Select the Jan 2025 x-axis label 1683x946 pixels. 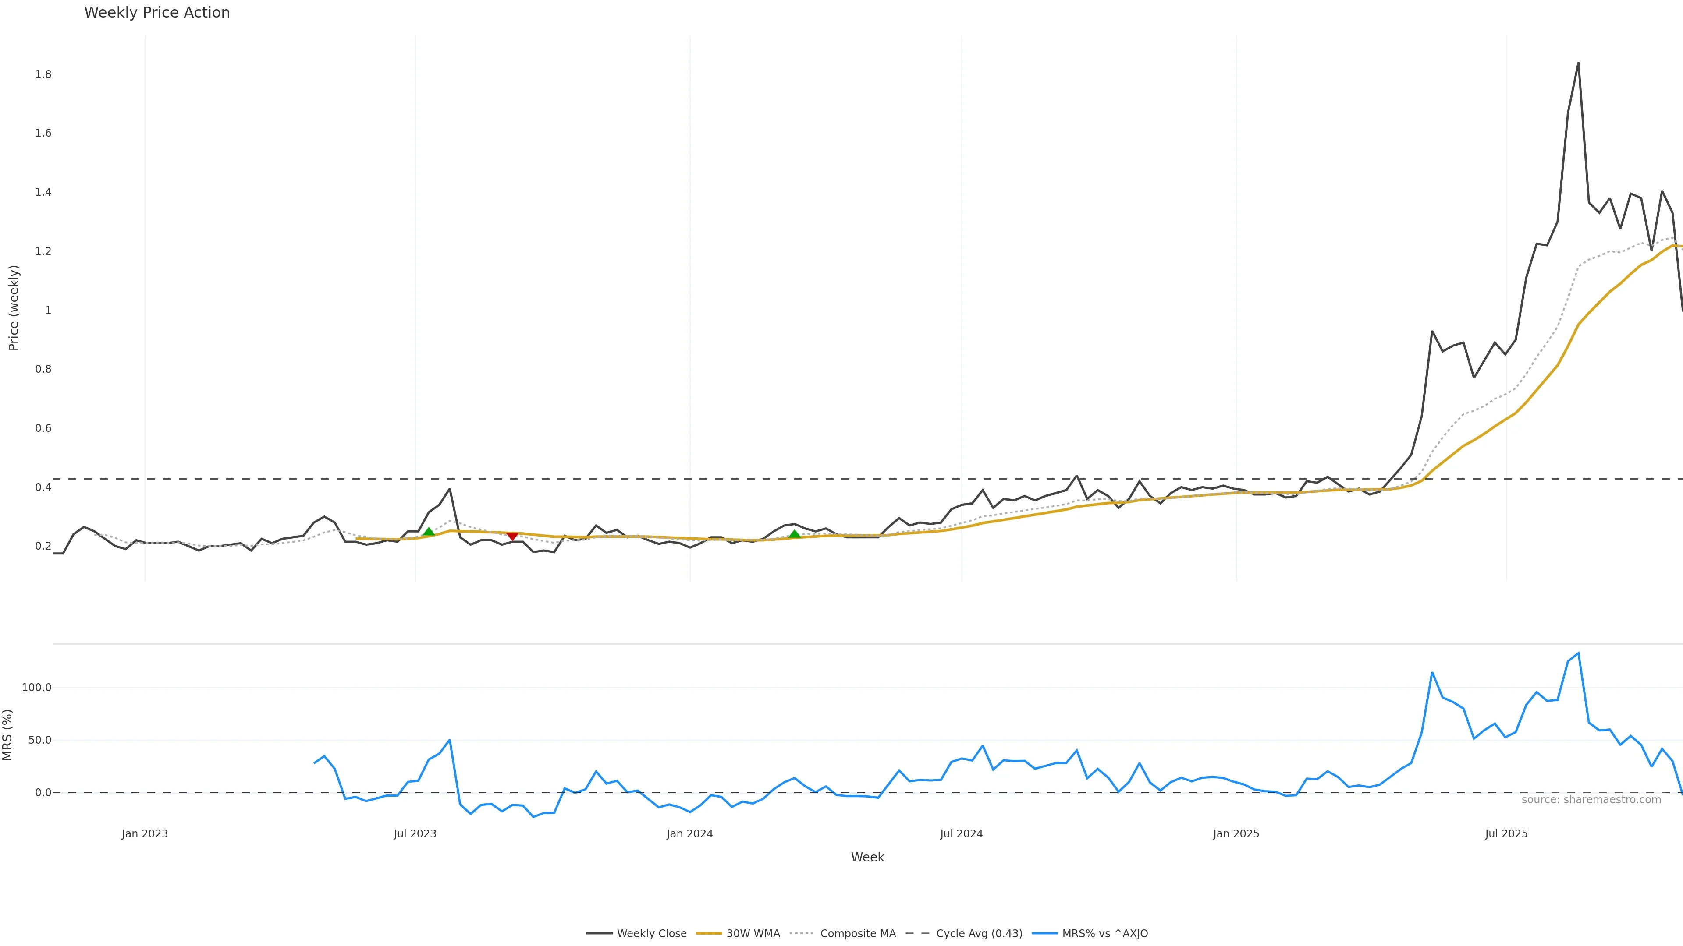click(1236, 834)
